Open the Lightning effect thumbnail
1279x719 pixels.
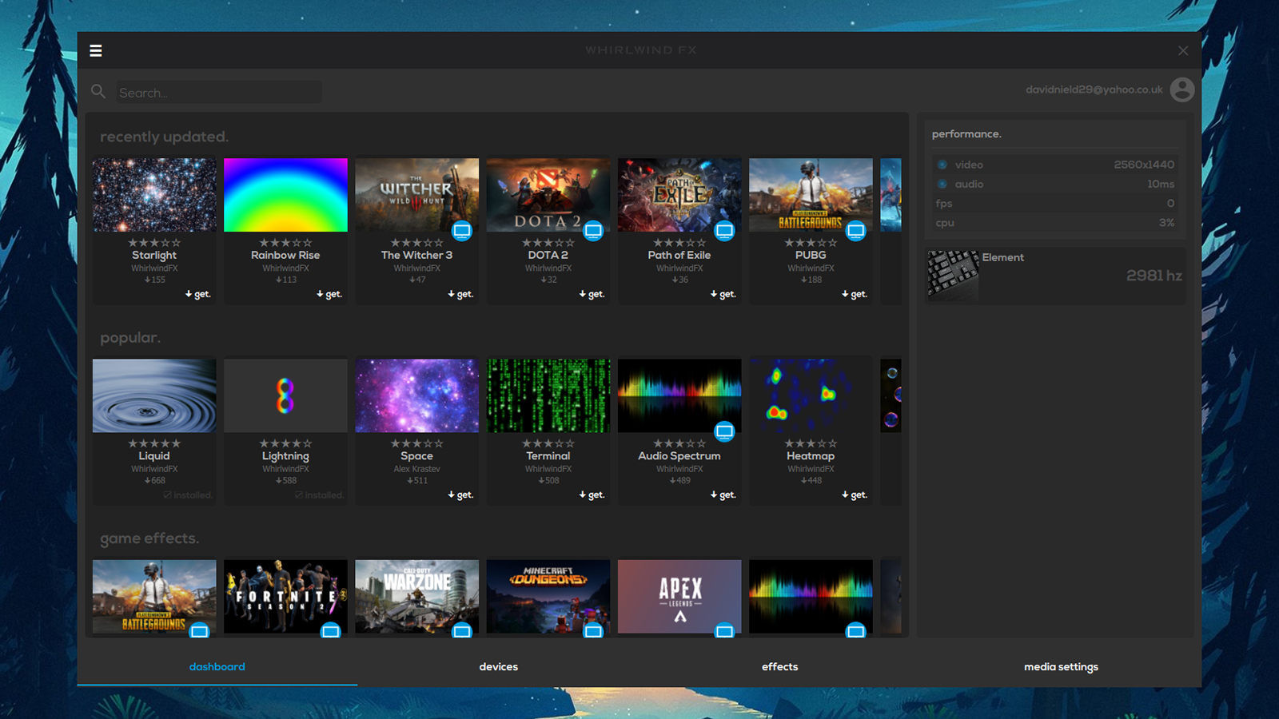pyautogui.click(x=285, y=395)
